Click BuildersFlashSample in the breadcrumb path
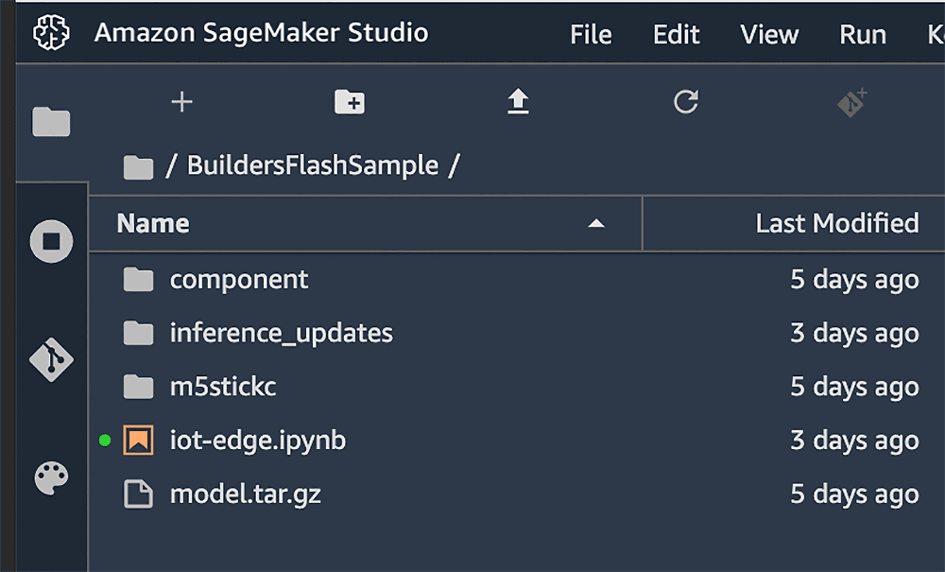Image resolution: width=945 pixels, height=572 pixels. 312,165
